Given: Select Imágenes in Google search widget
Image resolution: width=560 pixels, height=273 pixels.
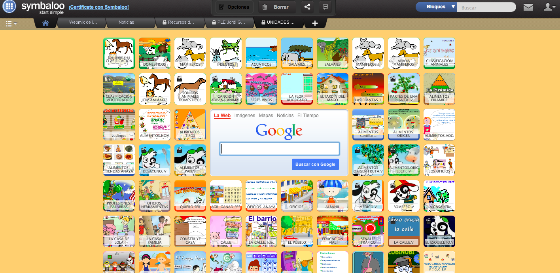Looking at the screenshot, I should point(244,116).
